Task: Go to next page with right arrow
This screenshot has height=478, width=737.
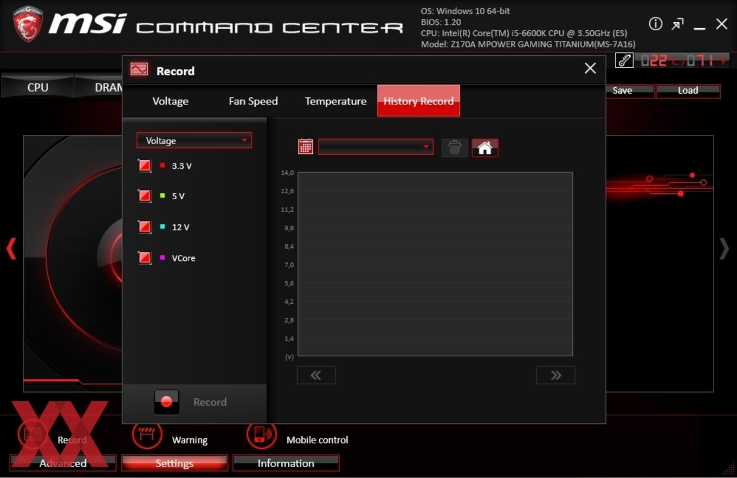Action: pos(724,249)
